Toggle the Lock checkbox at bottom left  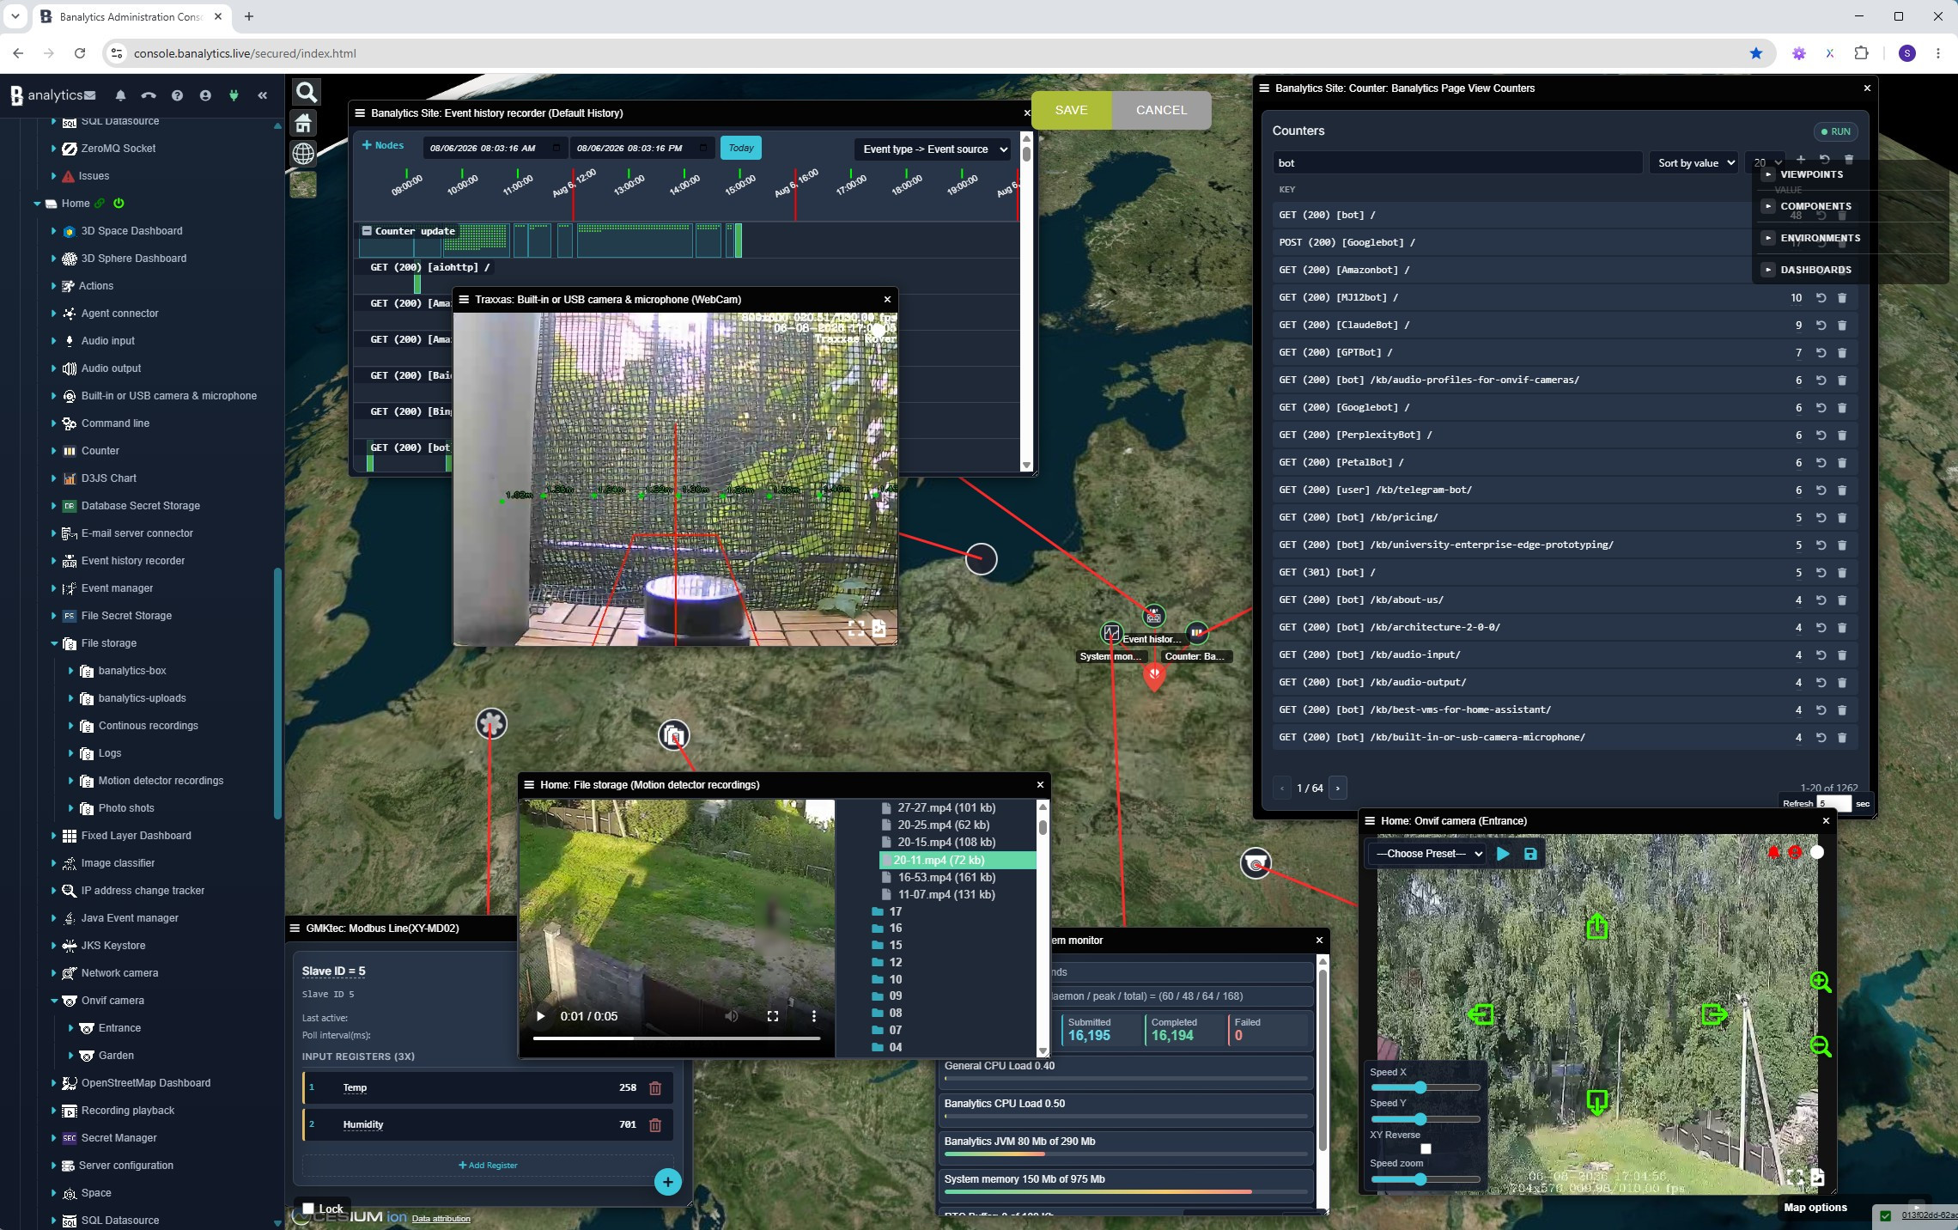(308, 1209)
